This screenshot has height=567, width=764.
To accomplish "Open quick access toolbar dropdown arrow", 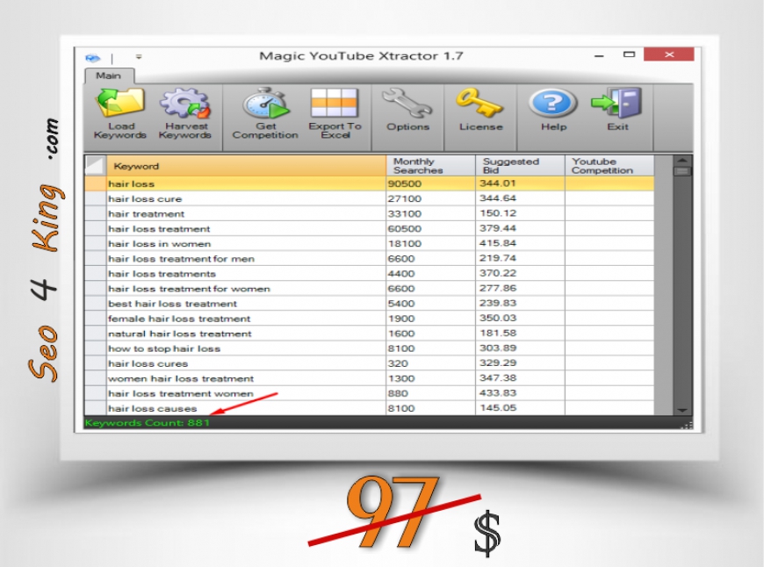I will (x=139, y=57).
